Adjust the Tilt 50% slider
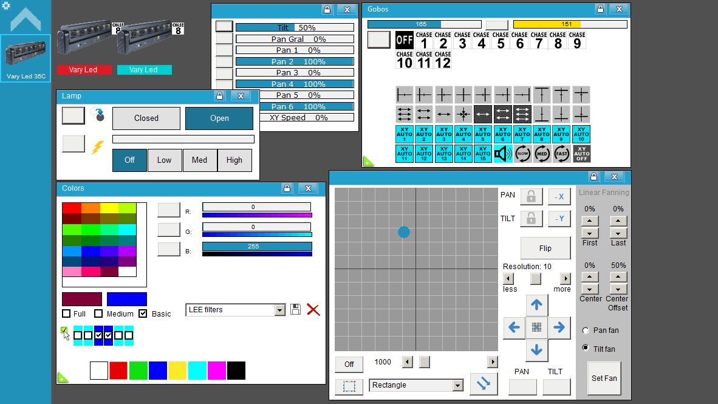 coord(295,27)
